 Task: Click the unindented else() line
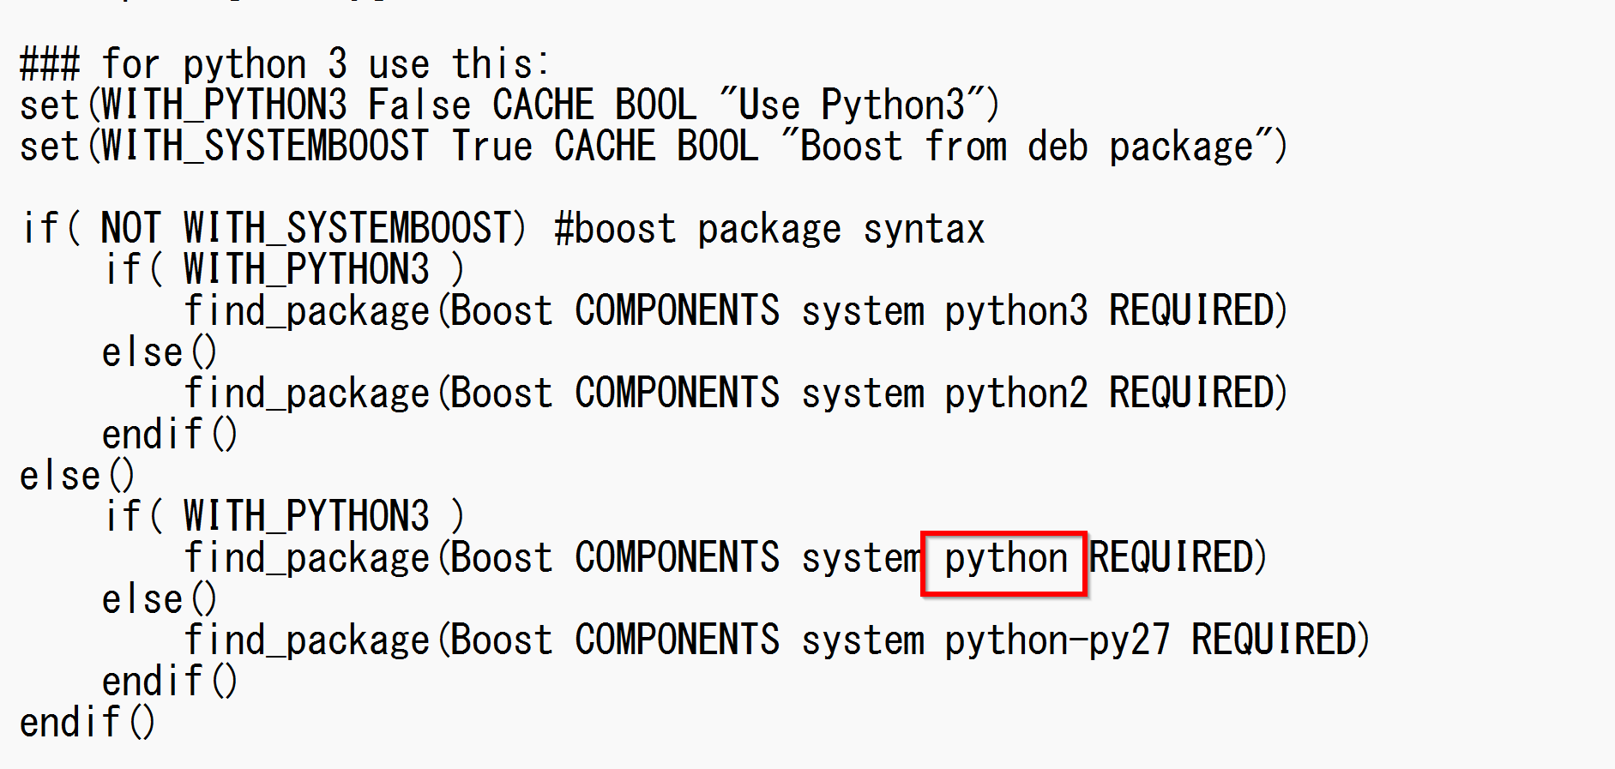click(x=76, y=476)
